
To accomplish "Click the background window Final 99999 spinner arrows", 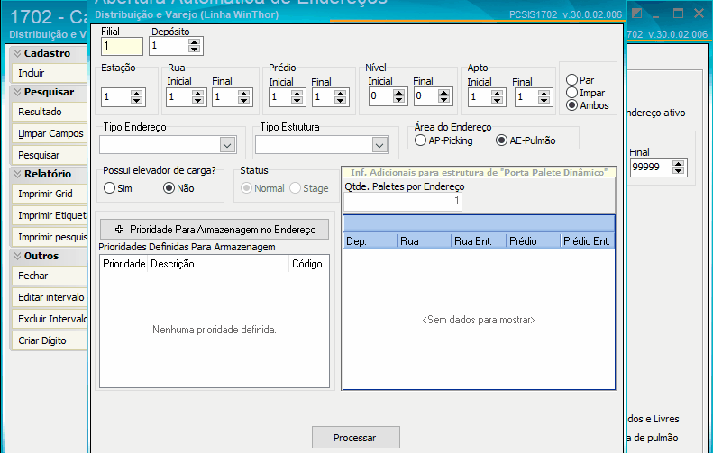I will click(x=679, y=168).
